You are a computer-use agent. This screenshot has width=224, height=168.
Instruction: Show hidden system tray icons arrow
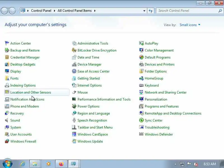click(x=176, y=164)
